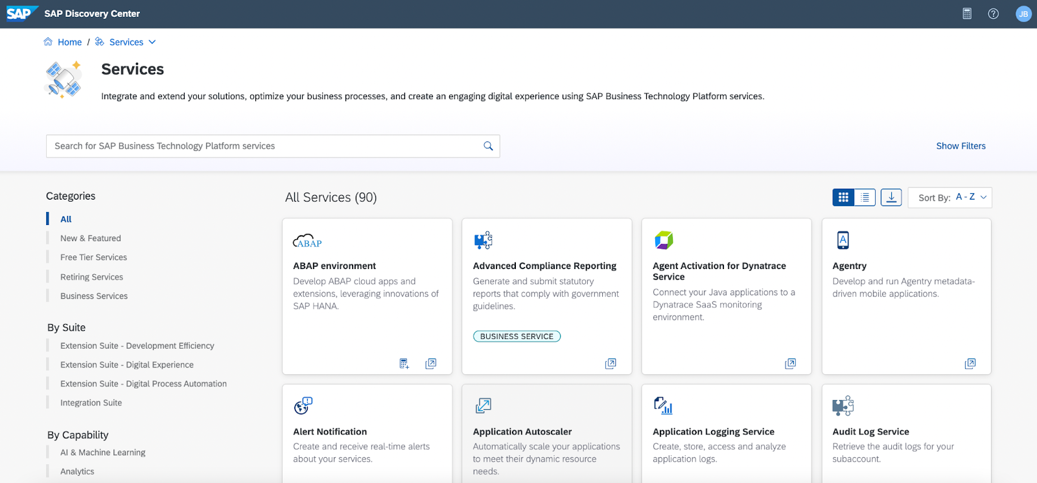The height and width of the screenshot is (483, 1037).
Task: Click the Dynatrace agent icon
Action: 664,240
